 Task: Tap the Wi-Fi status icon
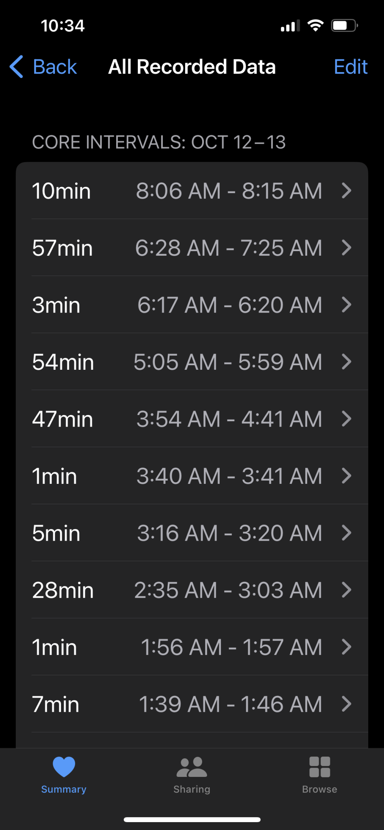pyautogui.click(x=316, y=26)
